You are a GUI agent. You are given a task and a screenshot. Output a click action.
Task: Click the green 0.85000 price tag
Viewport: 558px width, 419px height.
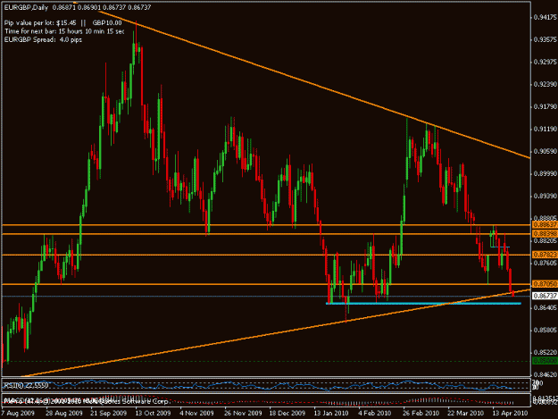click(x=545, y=361)
